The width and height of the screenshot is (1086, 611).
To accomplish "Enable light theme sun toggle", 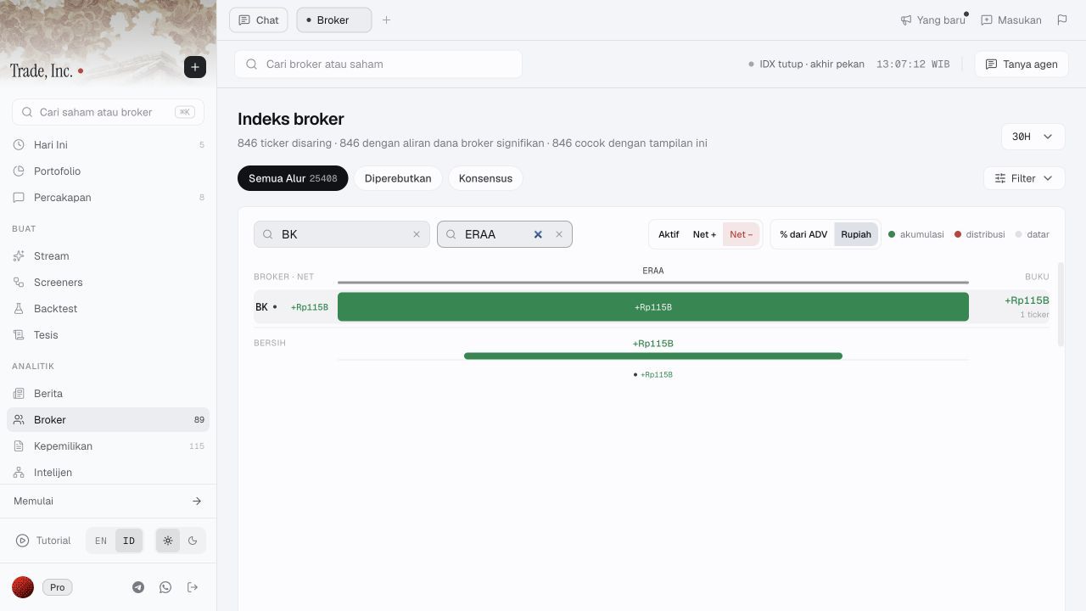I will tap(168, 541).
